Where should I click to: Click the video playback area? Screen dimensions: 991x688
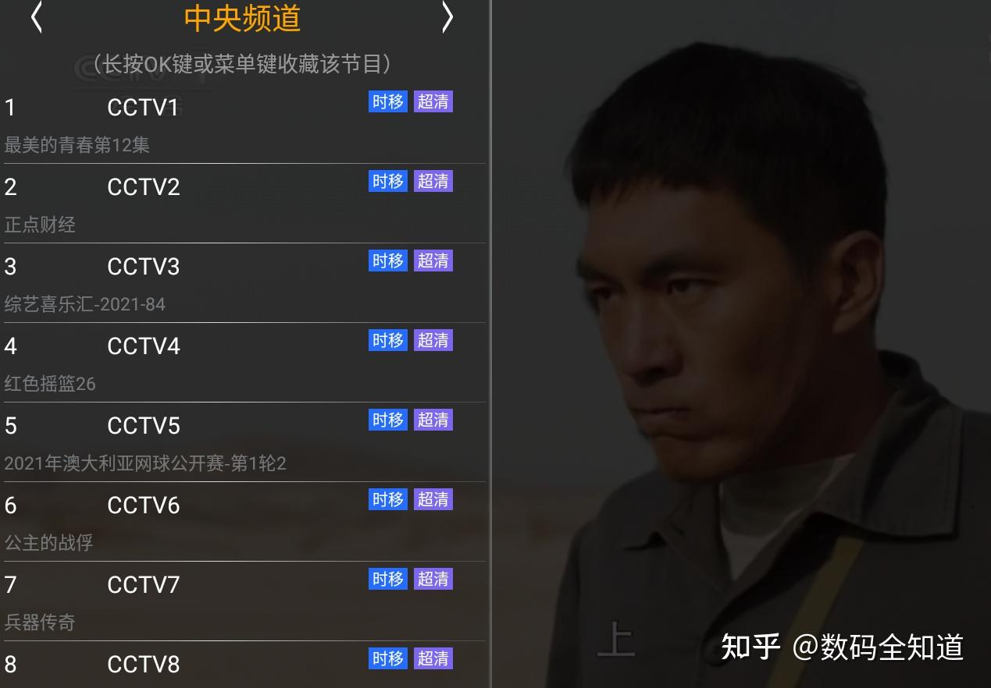click(x=741, y=344)
